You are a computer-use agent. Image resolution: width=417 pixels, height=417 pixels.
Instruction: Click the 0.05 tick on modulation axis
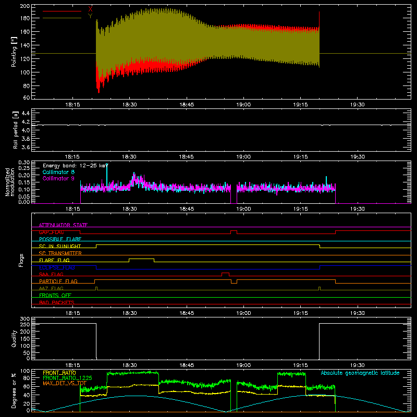24,197
